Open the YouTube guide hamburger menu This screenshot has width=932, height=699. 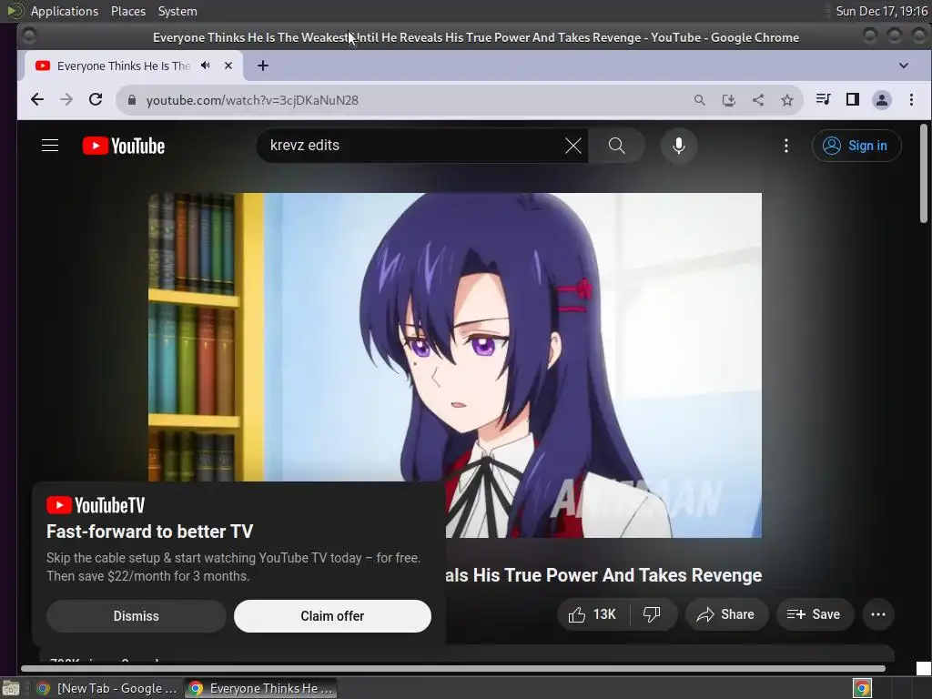click(50, 146)
